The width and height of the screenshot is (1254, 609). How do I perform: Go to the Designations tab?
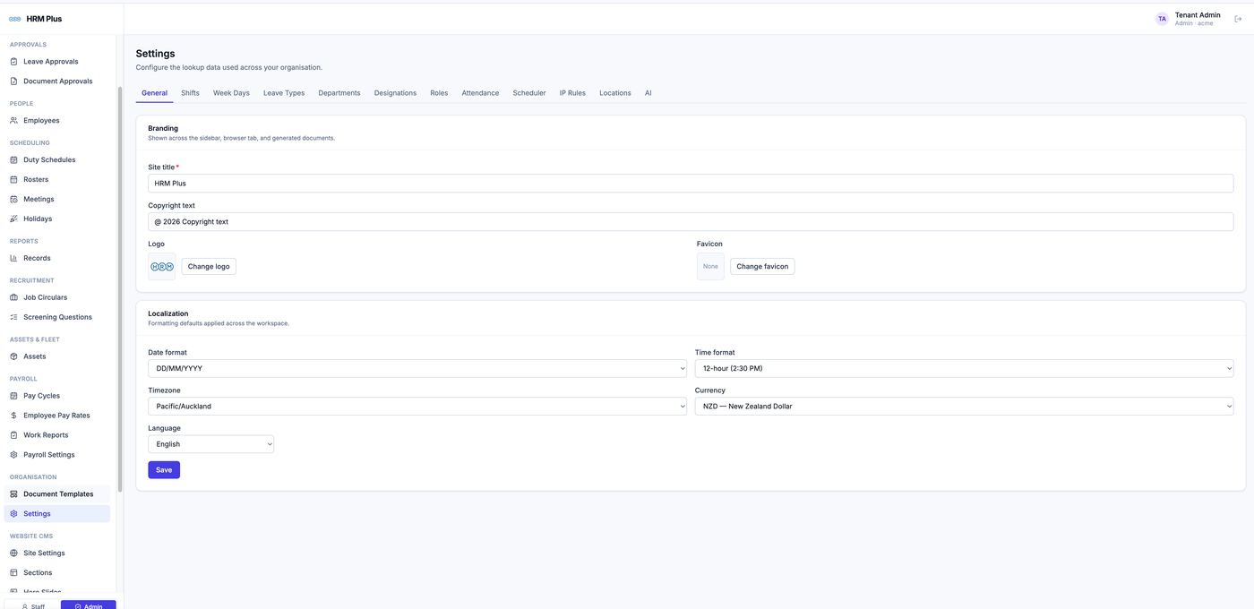[395, 93]
